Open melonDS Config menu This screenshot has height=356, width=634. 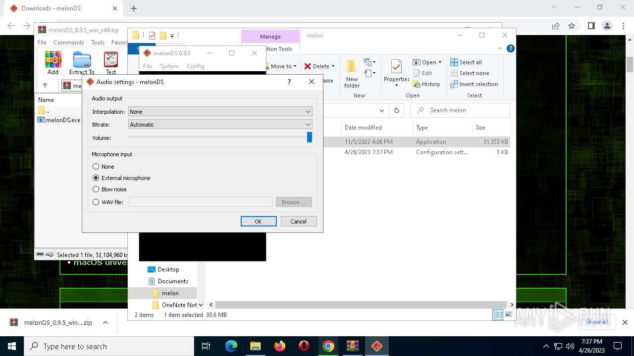(196, 66)
